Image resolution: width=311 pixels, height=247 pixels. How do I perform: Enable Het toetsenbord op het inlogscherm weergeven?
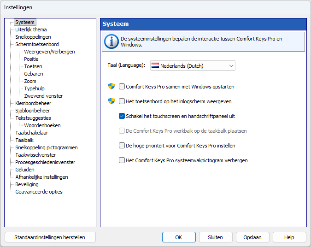(122, 101)
